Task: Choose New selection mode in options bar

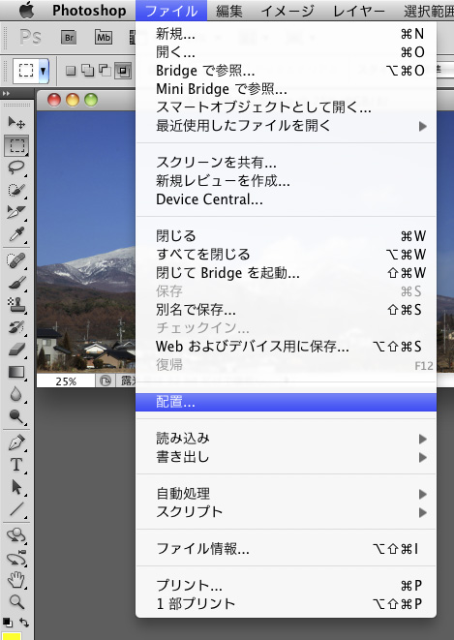Action: coord(71,71)
